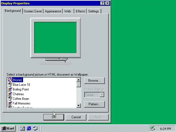Viewport: 176px width, 132px height.
Task: Click the wallpaper list scroll up arrow
Action: (x=79, y=80)
